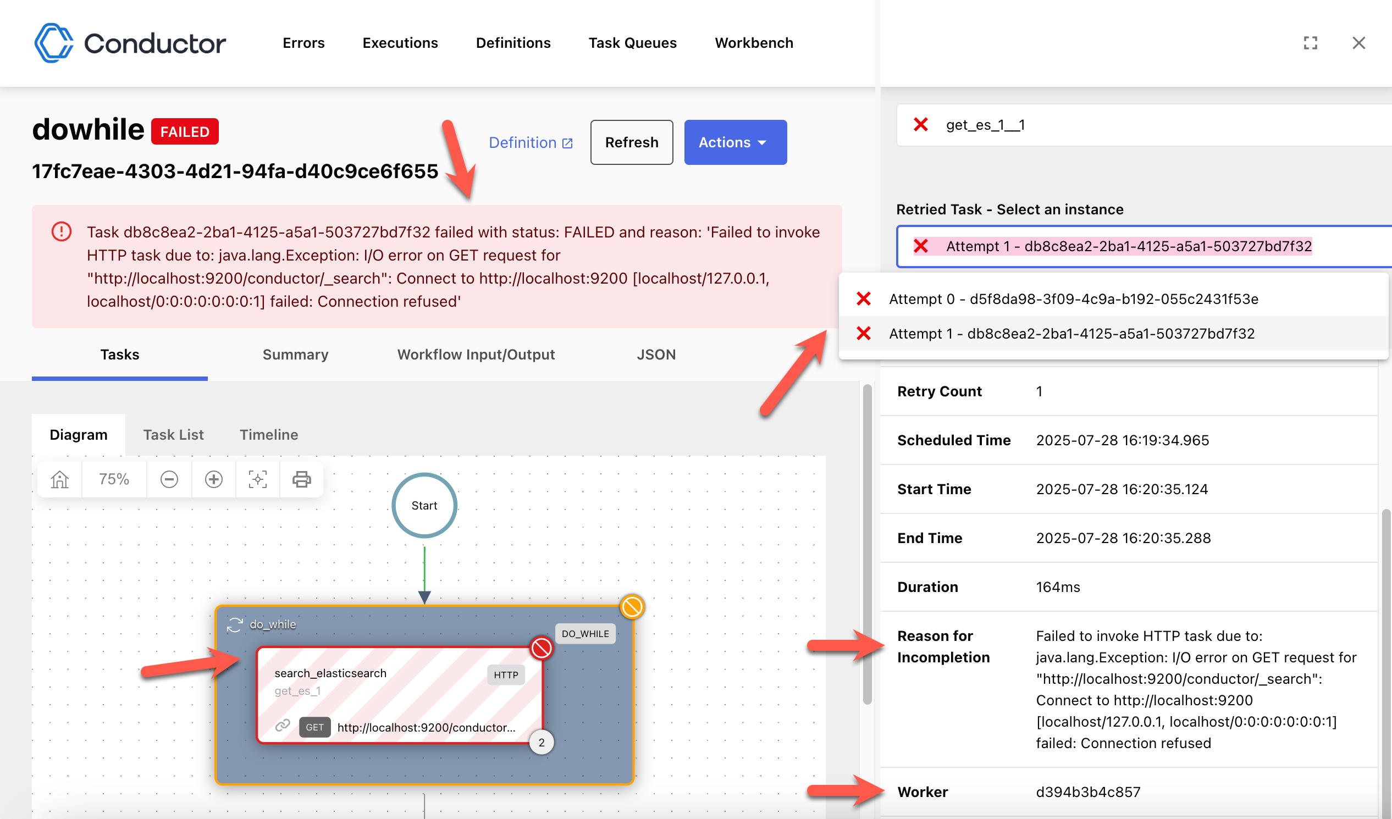Open the Workflow Input/Output tab

[476, 355]
